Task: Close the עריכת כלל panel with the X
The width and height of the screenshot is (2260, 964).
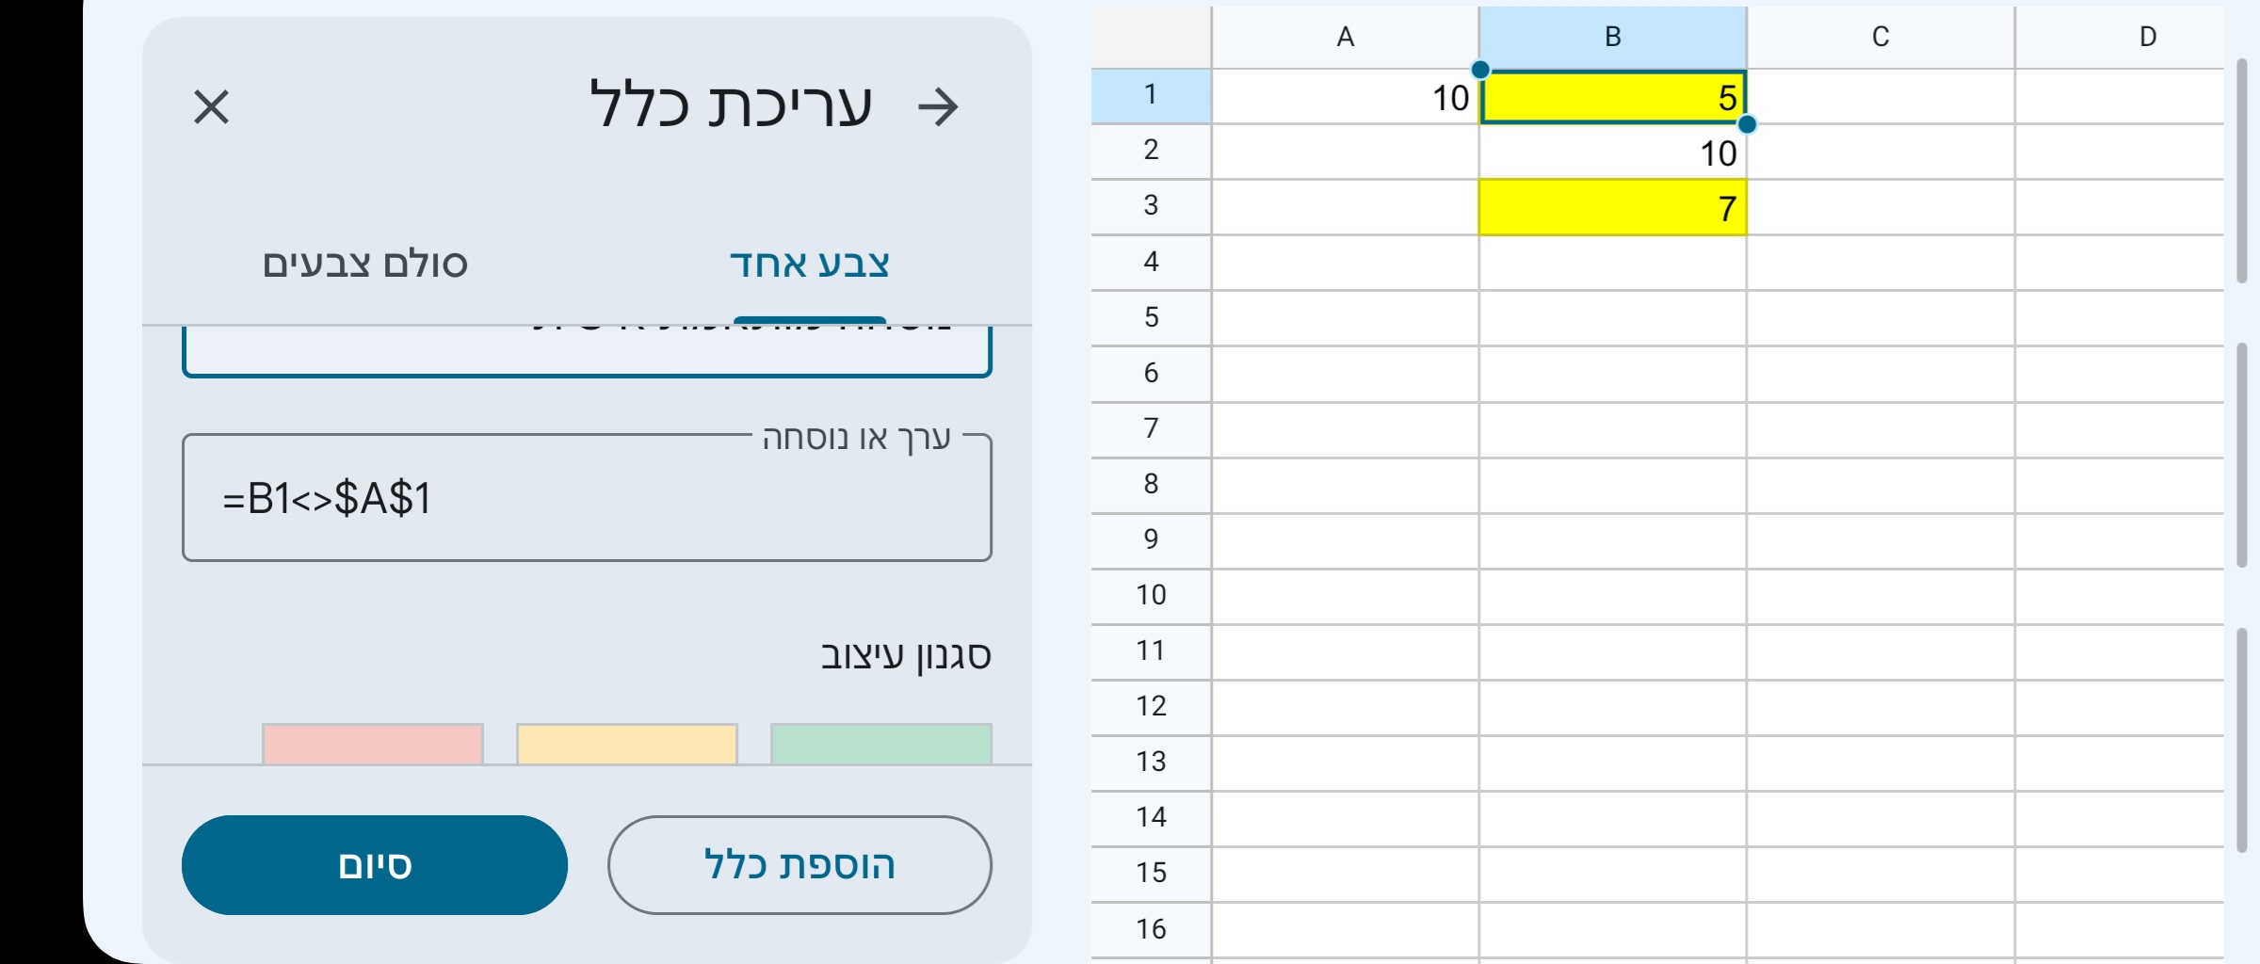Action: click(x=211, y=107)
